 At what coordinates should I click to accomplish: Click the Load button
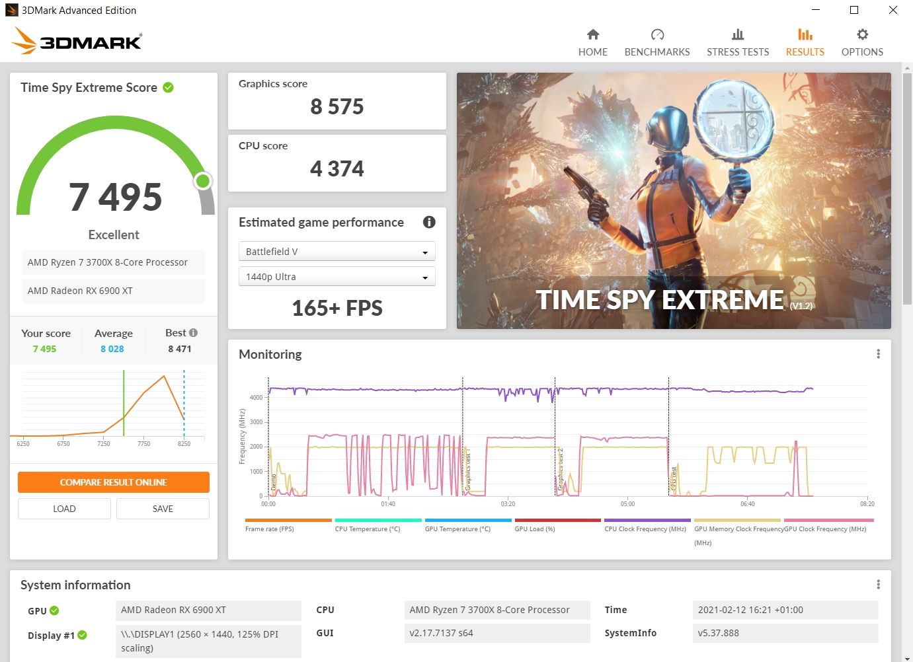64,509
